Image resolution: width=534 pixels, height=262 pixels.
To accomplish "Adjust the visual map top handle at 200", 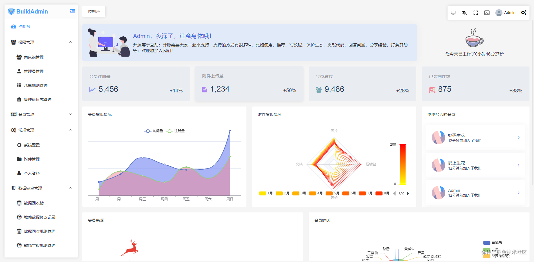I will (x=403, y=145).
